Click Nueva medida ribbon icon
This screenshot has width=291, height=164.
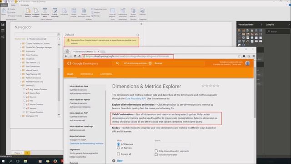(x=133, y=13)
